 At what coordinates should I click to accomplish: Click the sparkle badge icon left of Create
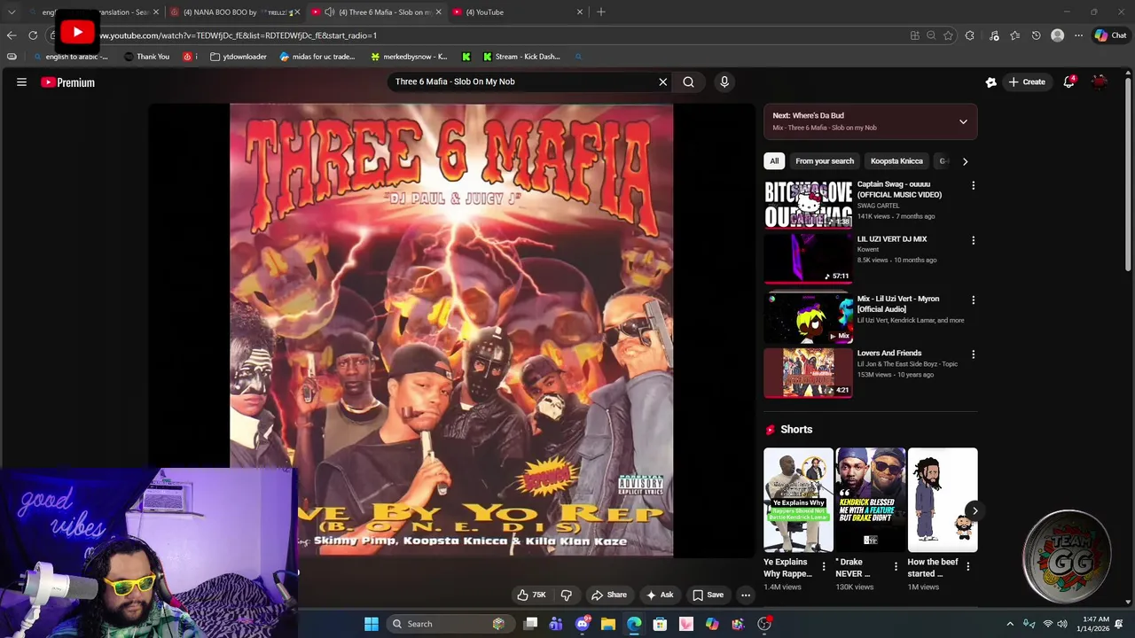point(990,82)
